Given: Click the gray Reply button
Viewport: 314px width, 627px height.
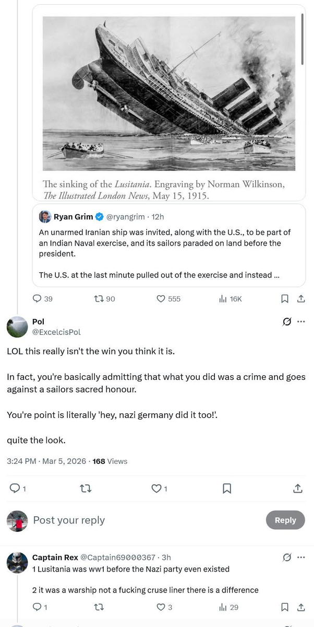Looking at the screenshot, I should [285, 520].
